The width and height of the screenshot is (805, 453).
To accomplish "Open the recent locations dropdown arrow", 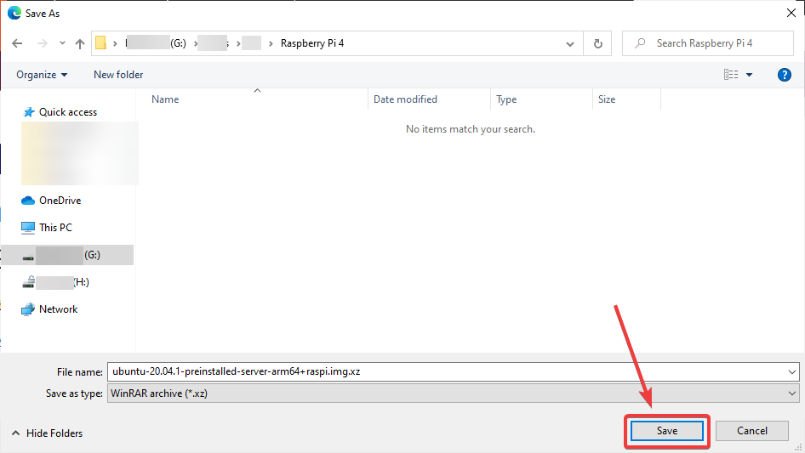I will tap(62, 43).
